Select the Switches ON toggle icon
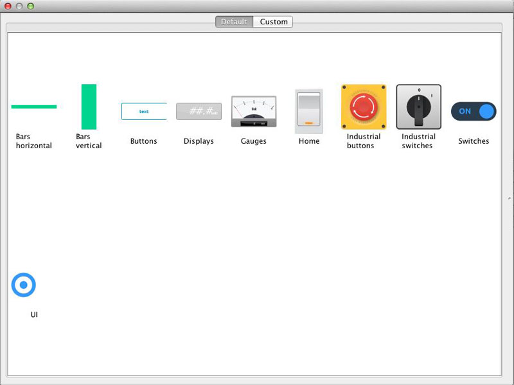The width and height of the screenshot is (514, 385). click(x=474, y=111)
